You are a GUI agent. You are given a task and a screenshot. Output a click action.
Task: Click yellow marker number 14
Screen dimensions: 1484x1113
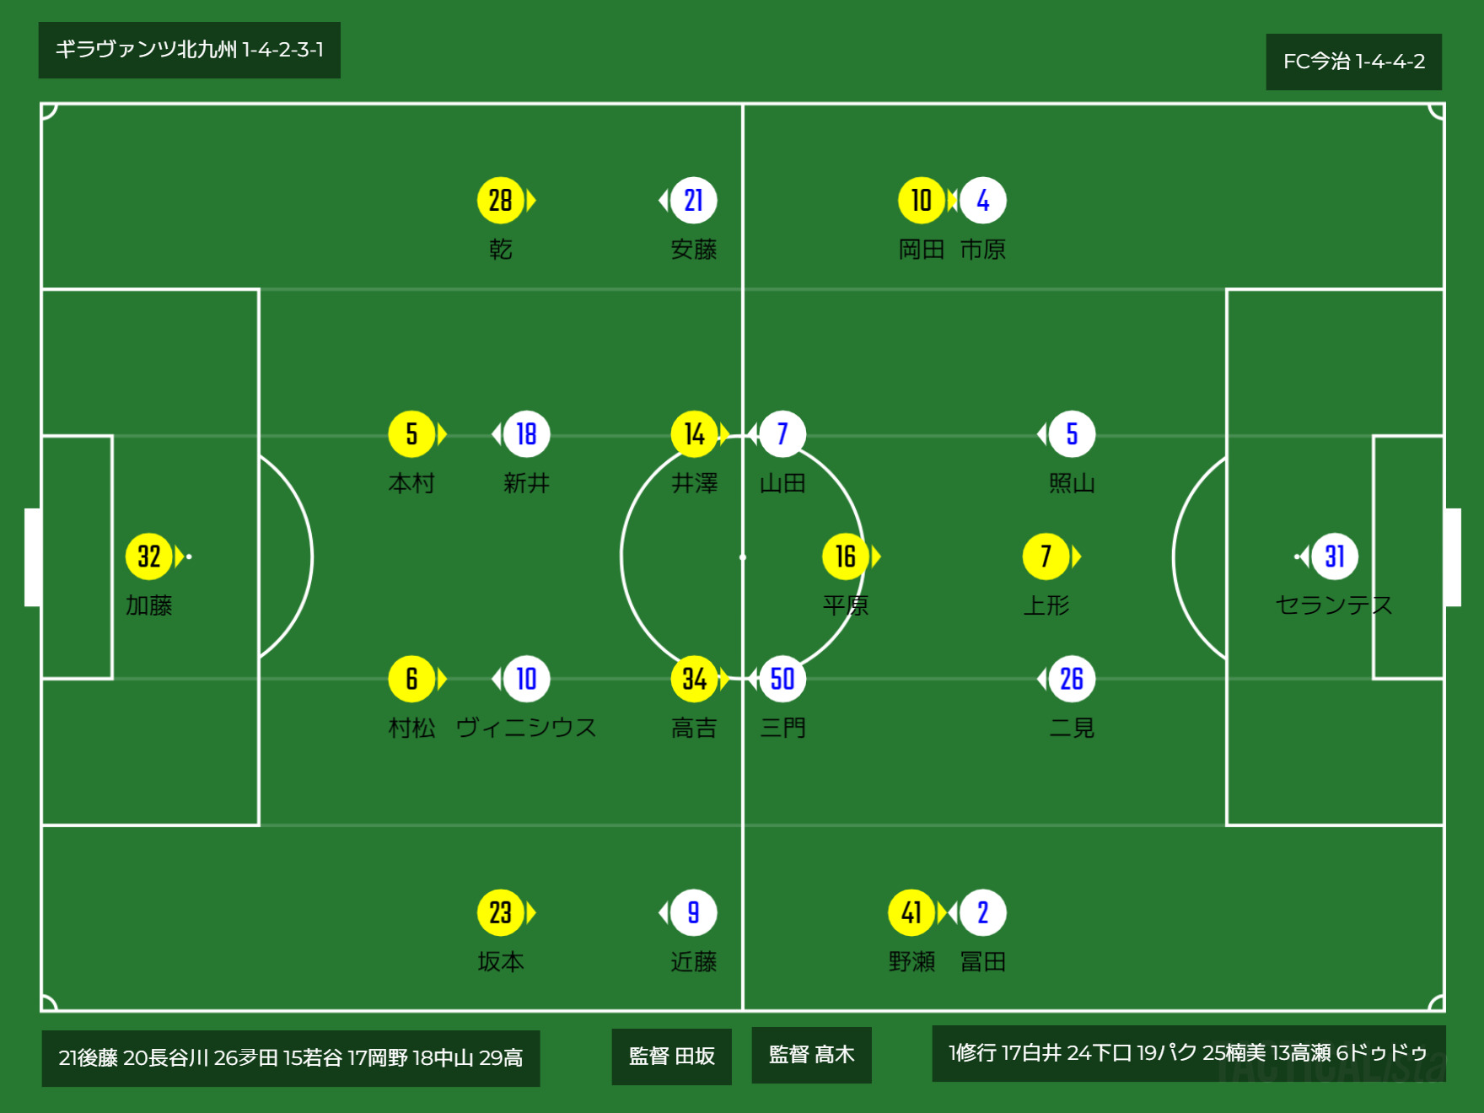point(694,434)
